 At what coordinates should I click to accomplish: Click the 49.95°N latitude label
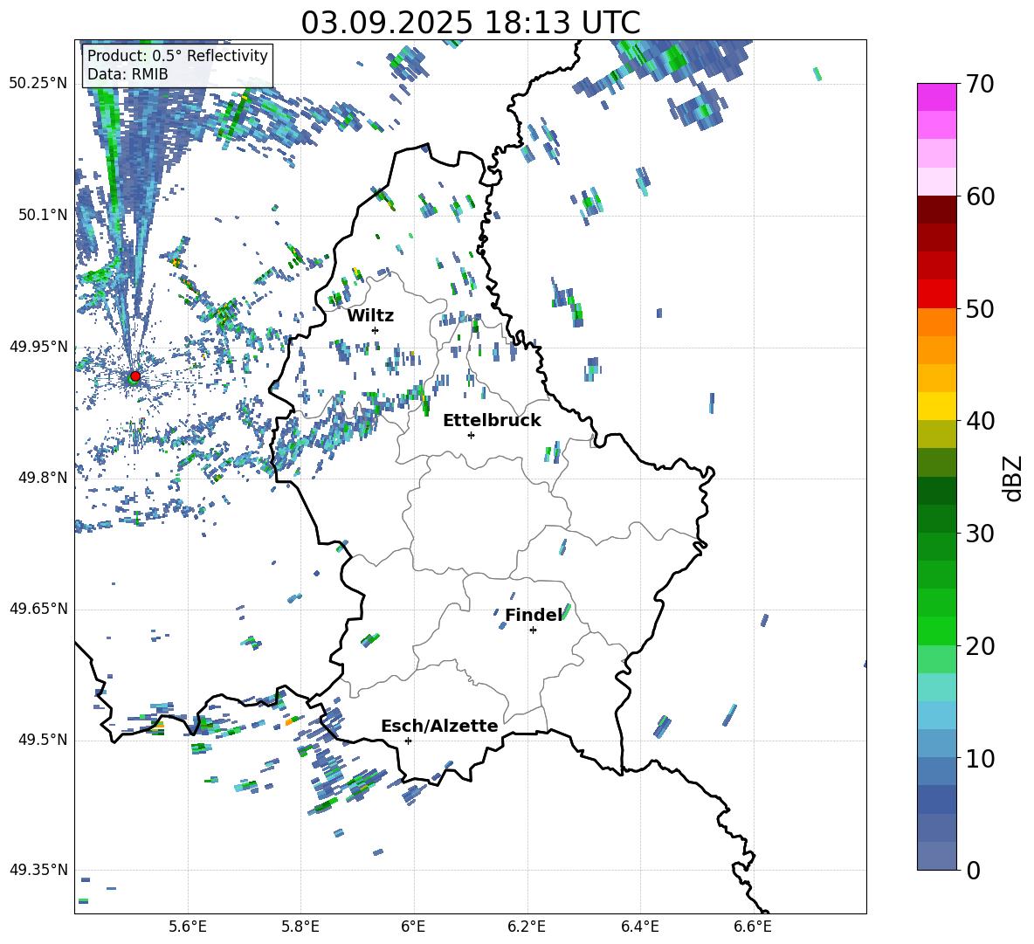click(38, 347)
